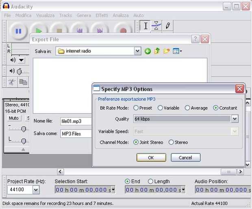Click OK in Specify MP3 Options
Image resolution: width=252 pixels, height=209 pixels.
point(151,157)
